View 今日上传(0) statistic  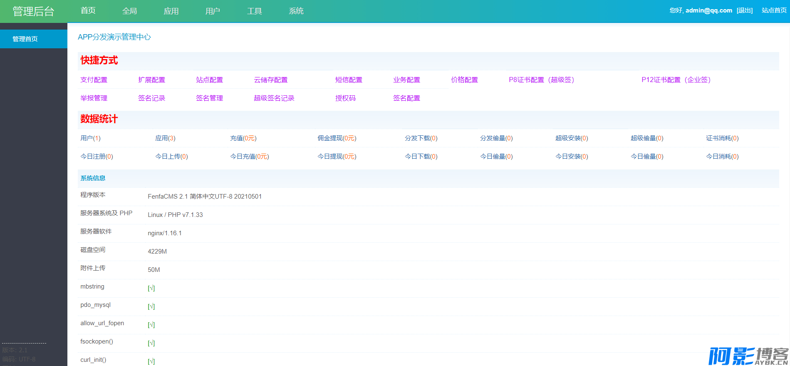pyautogui.click(x=172, y=157)
